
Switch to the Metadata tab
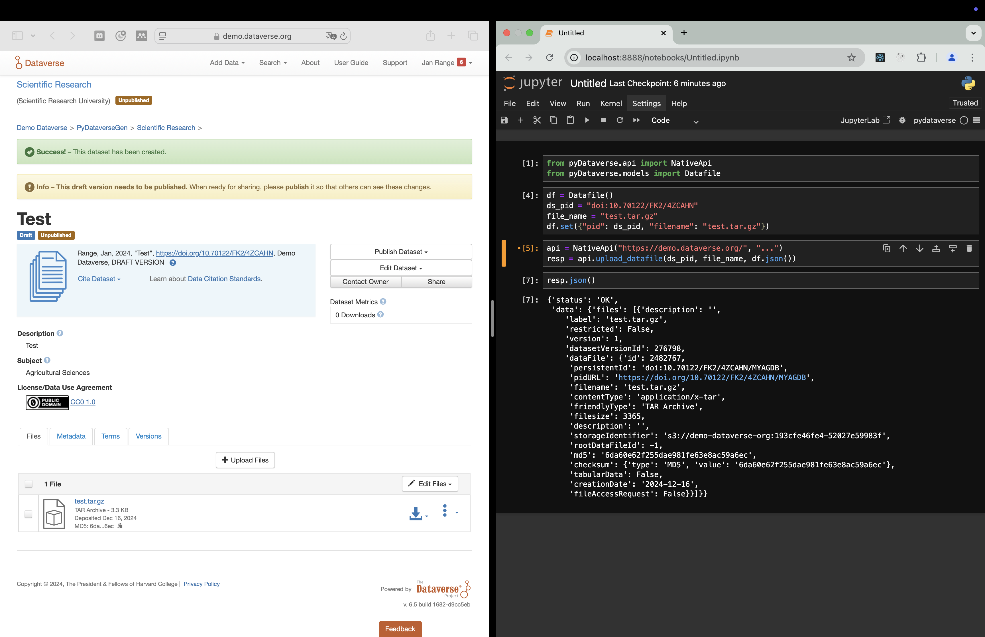point(71,436)
